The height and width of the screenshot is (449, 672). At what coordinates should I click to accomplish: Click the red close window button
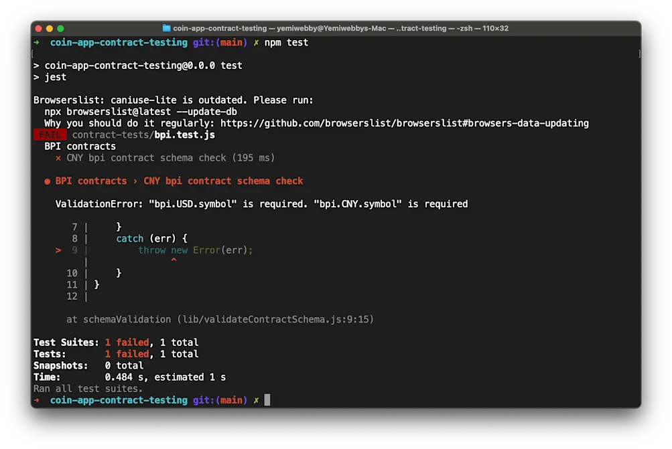[x=39, y=29]
